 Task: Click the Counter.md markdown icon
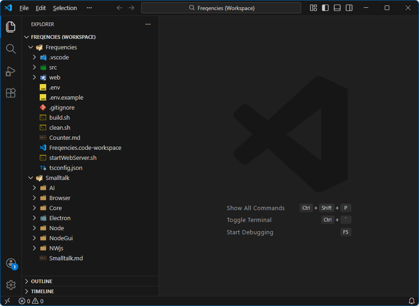point(43,138)
